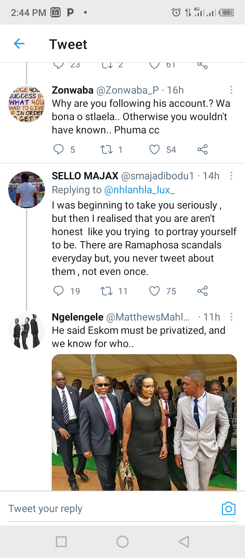Retweet Zonwaba's tweet
The width and height of the screenshot is (245, 558).
click(107, 149)
